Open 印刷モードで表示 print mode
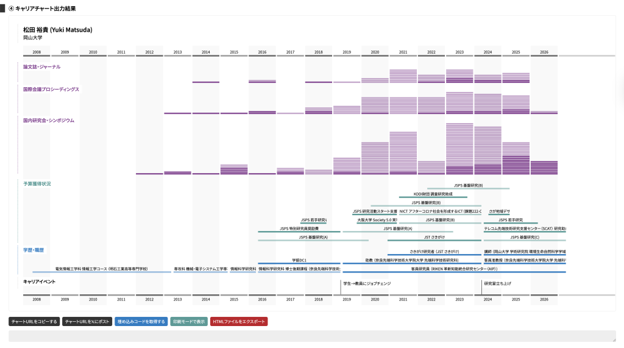624x348 pixels. tap(189, 321)
